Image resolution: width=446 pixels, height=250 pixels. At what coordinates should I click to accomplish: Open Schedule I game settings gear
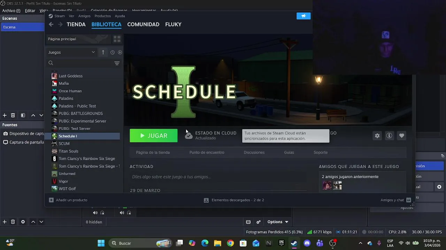377,136
